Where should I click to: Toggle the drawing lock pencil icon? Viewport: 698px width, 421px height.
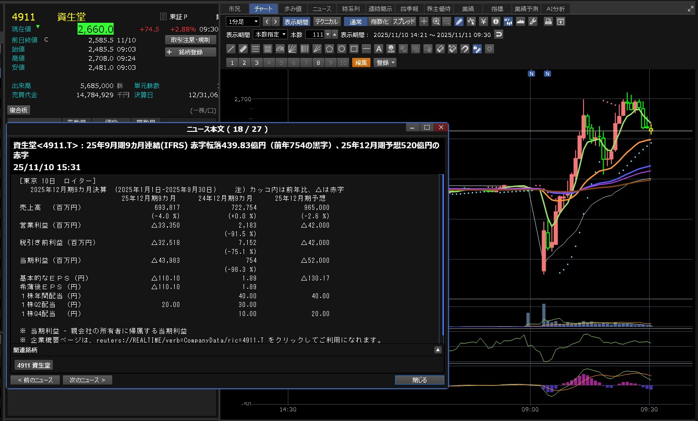coord(477,49)
